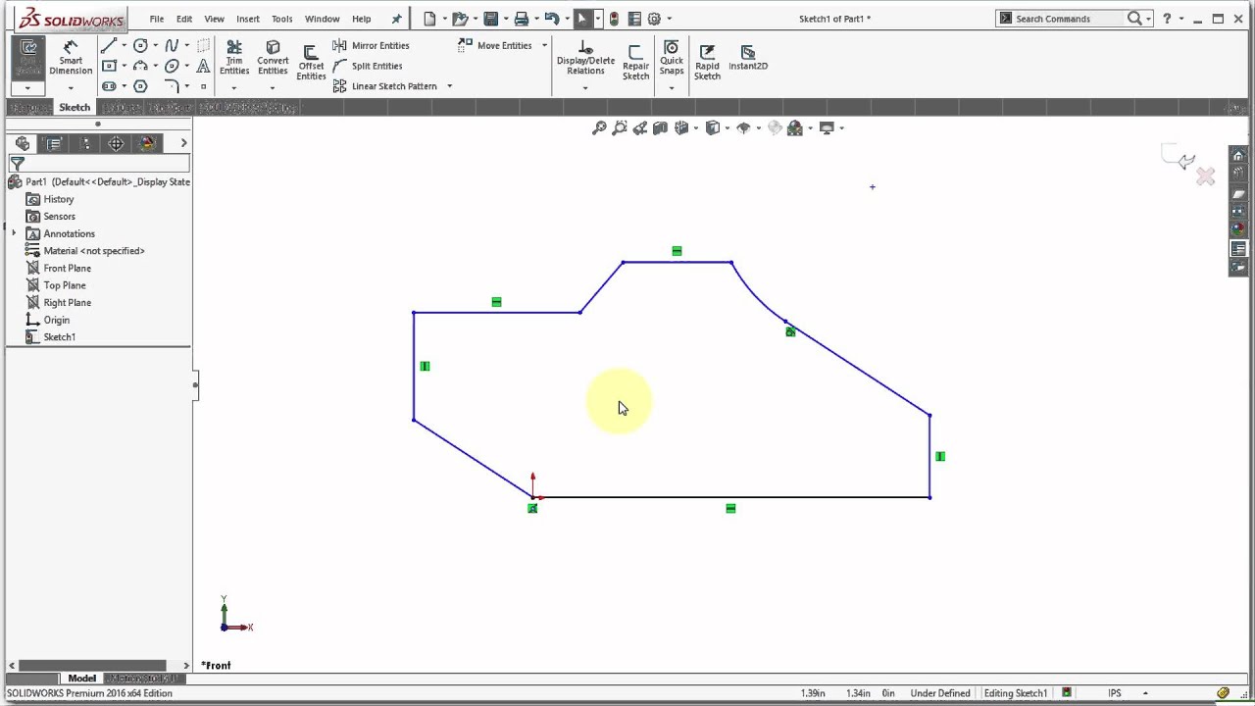Image resolution: width=1255 pixels, height=706 pixels.
Task: Open the DimXpertManager tab
Action: [117, 143]
